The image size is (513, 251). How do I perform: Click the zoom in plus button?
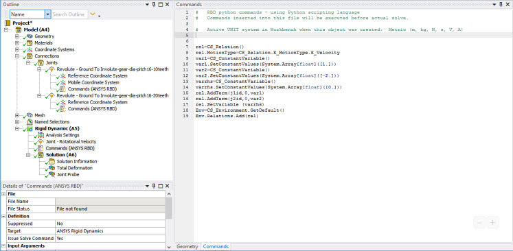(x=492, y=223)
